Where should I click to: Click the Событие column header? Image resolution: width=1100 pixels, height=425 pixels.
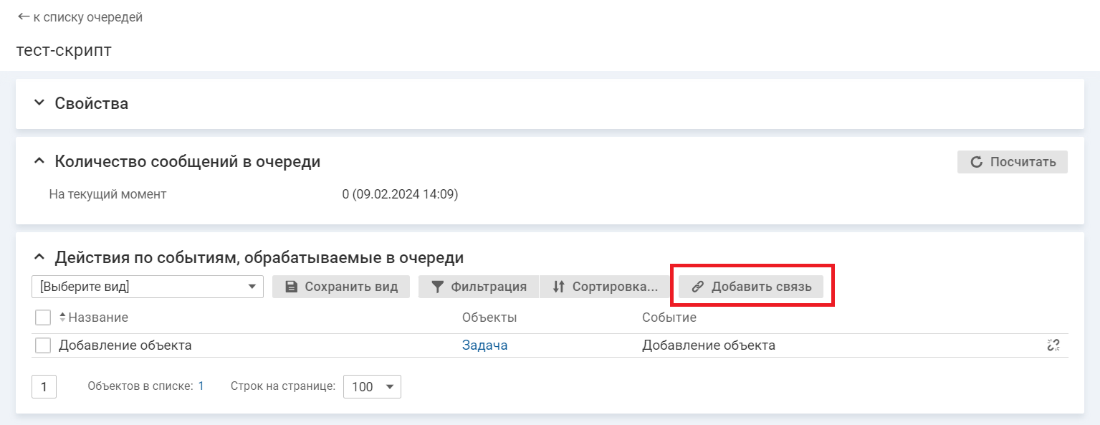(669, 317)
